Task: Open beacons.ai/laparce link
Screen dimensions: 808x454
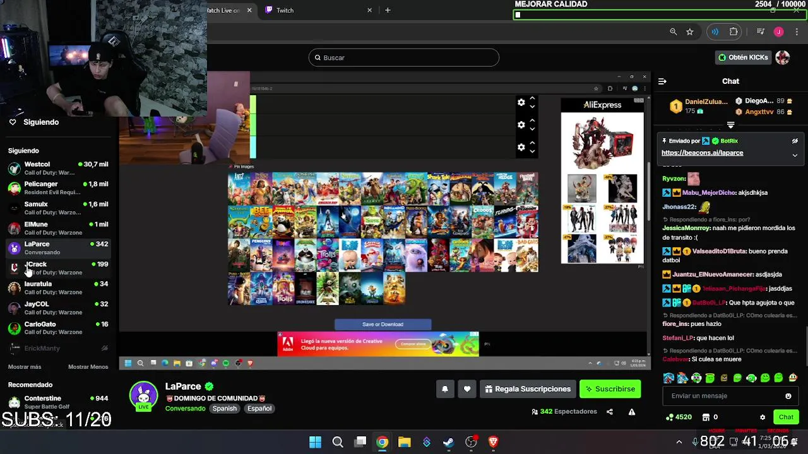Action: coord(702,153)
